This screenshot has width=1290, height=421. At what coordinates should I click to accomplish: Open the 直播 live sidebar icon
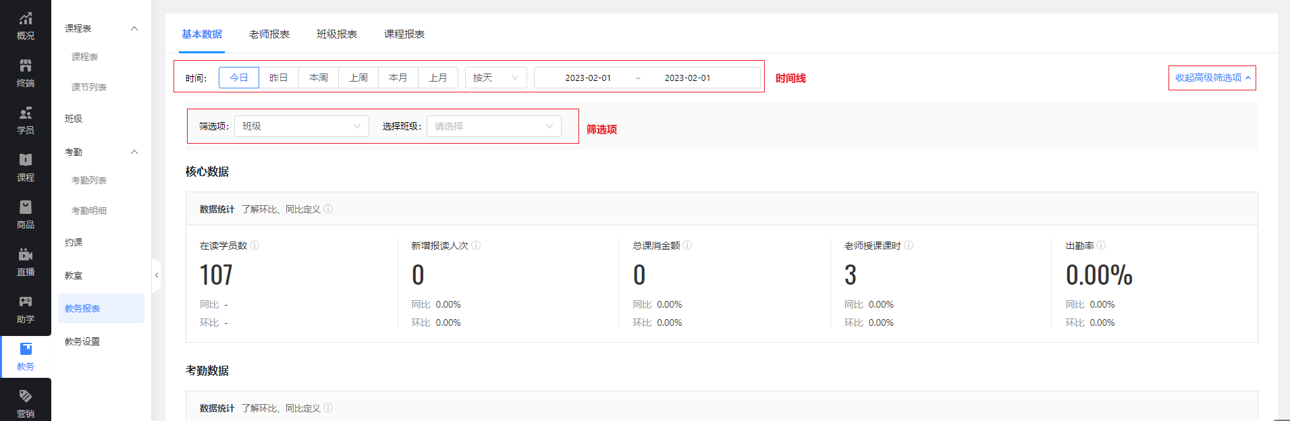tap(26, 262)
